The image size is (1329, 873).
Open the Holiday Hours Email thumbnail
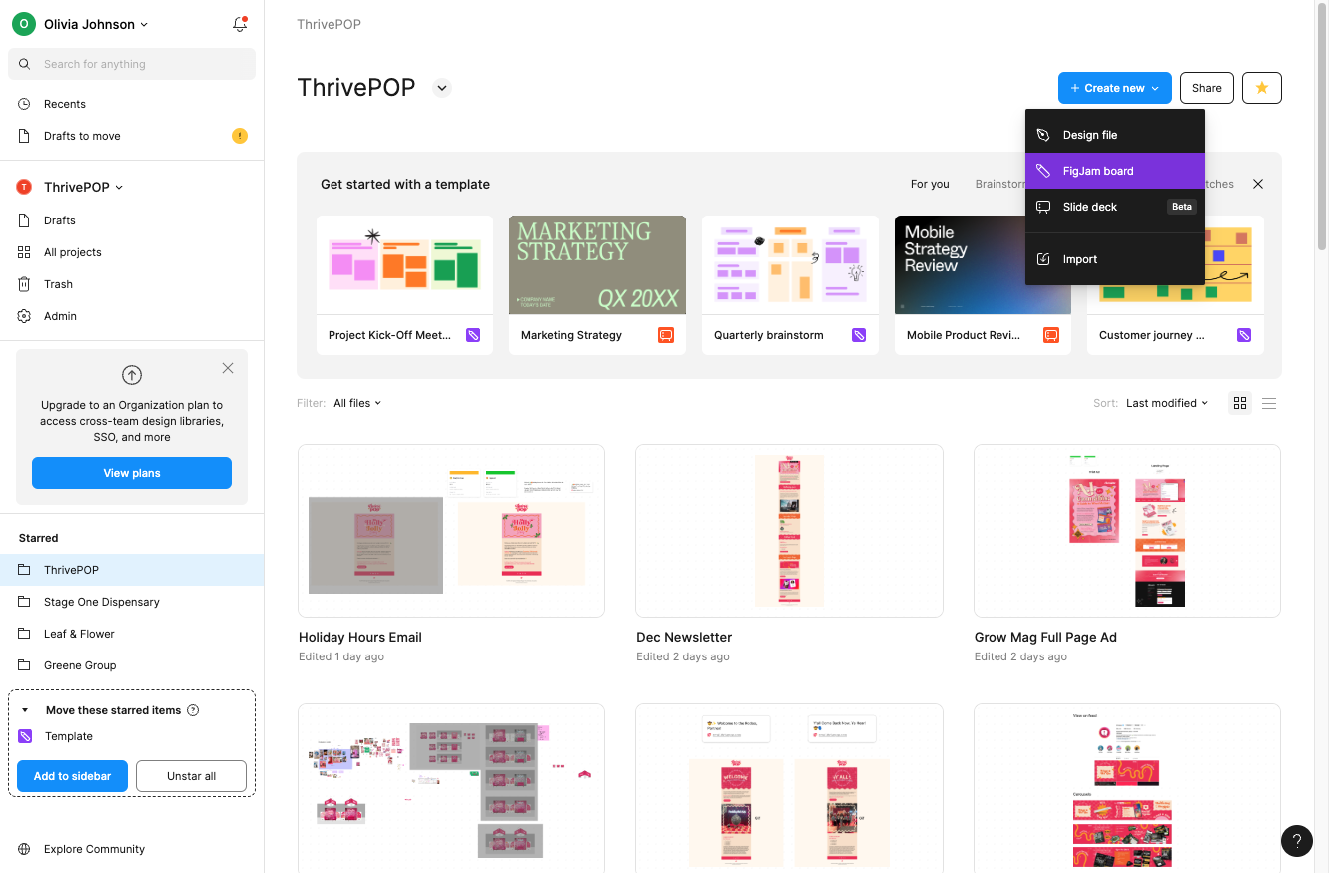pos(451,531)
